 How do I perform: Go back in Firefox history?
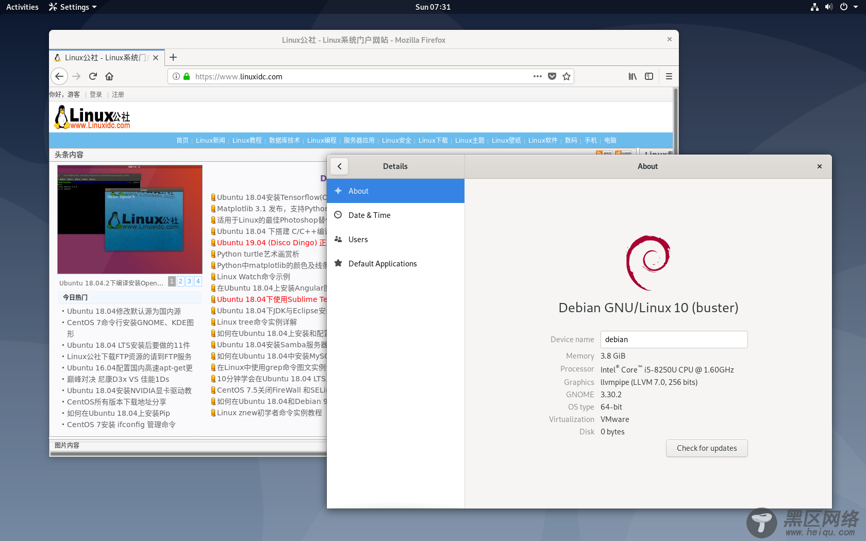[x=59, y=76]
